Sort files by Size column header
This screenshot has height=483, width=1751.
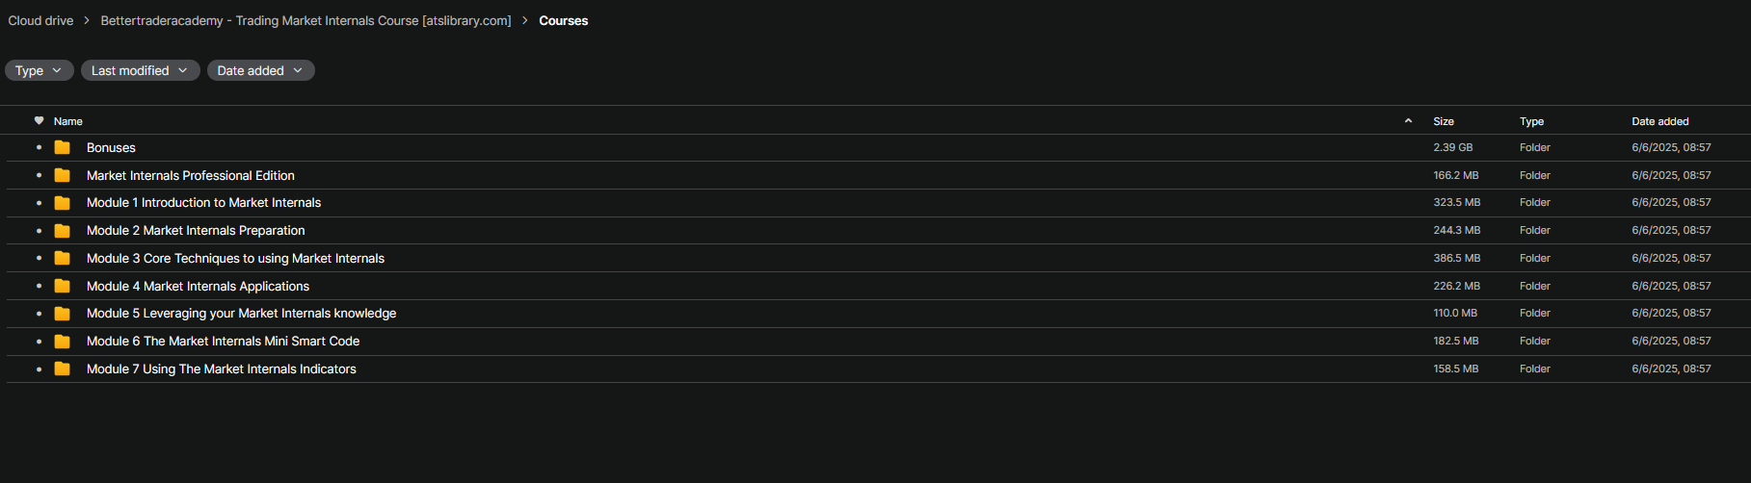(1443, 121)
